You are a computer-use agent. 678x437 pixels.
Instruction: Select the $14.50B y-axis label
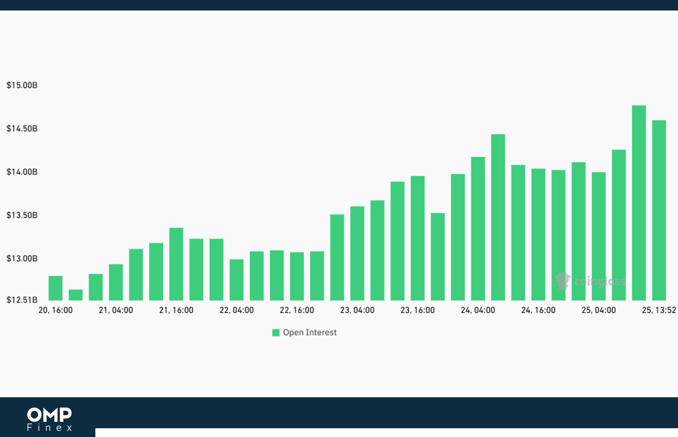click(22, 128)
